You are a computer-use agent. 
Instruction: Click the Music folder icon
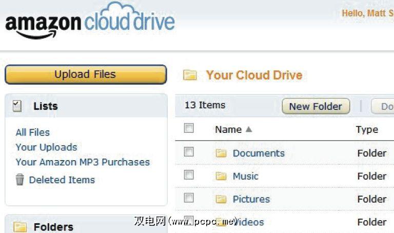221,176
